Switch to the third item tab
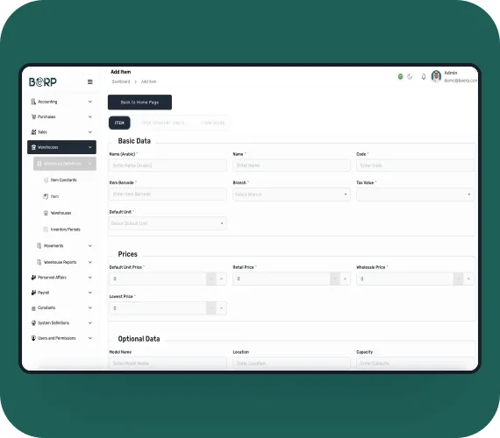Image resolution: width=500 pixels, height=438 pixels. 213,123
